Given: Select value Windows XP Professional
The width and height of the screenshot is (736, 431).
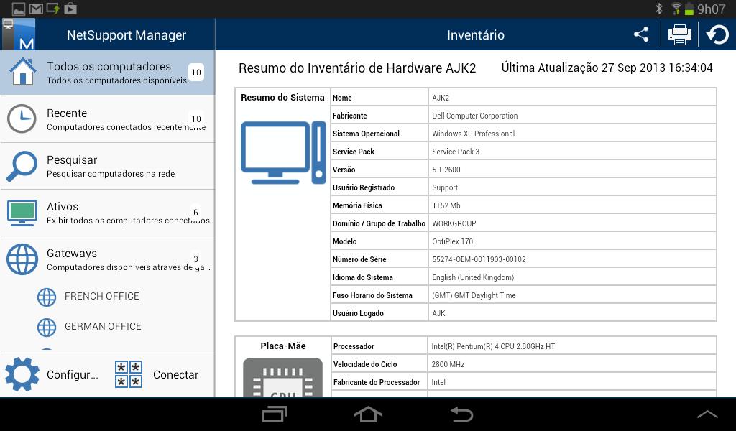Looking at the screenshot, I should coord(473,134).
